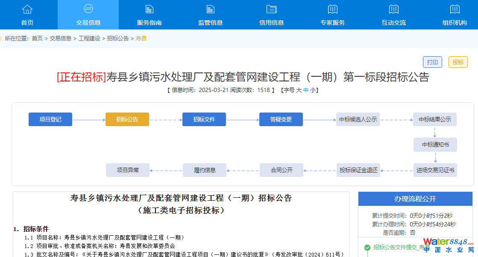Set font size to 小
Viewport: 478px width, 257px height.
pyautogui.click(x=313, y=90)
